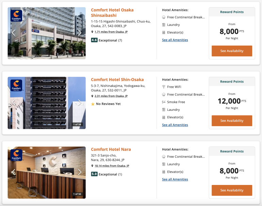Viewport: 262px width, 206px height.
Task: Show previous photo of Comfort Hotel Osaka Shinsaibashi
Action: 14,33
